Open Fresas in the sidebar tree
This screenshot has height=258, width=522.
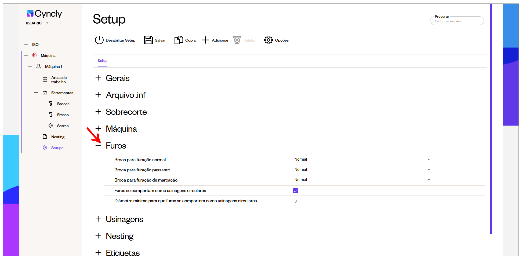[63, 115]
